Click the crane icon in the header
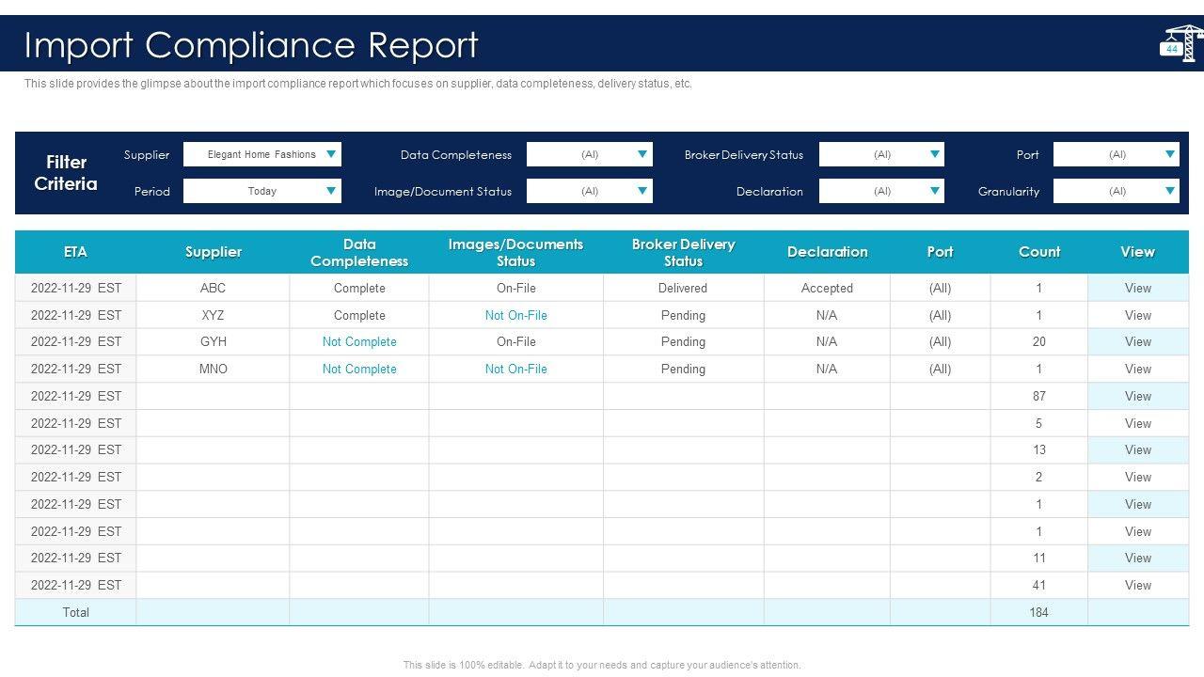Screen dimensions: 1204x677 (x=1180, y=43)
